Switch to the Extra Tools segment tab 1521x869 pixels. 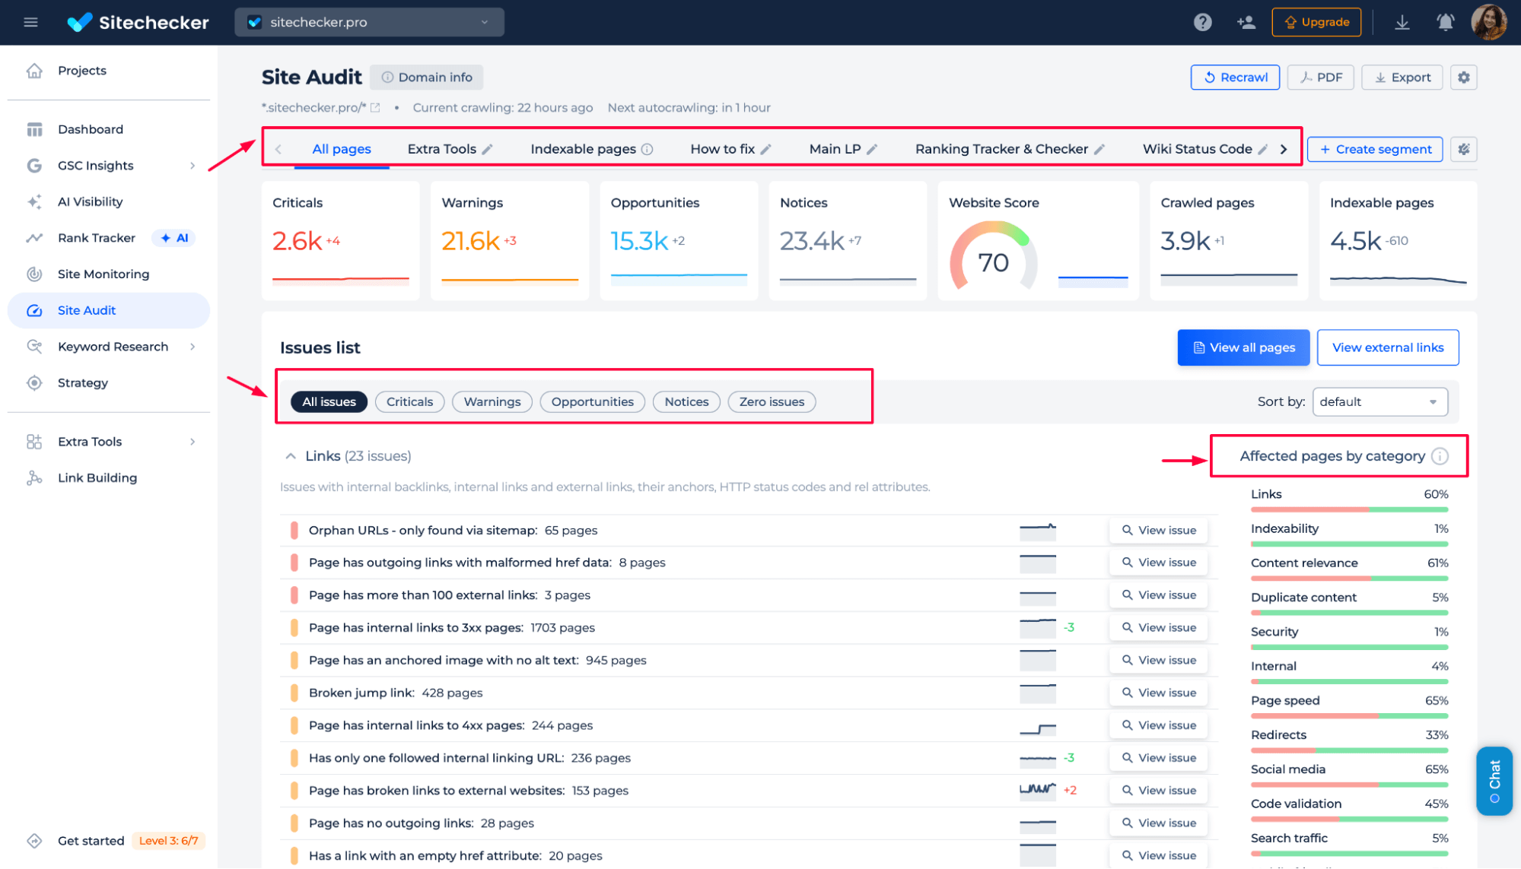tap(441, 149)
